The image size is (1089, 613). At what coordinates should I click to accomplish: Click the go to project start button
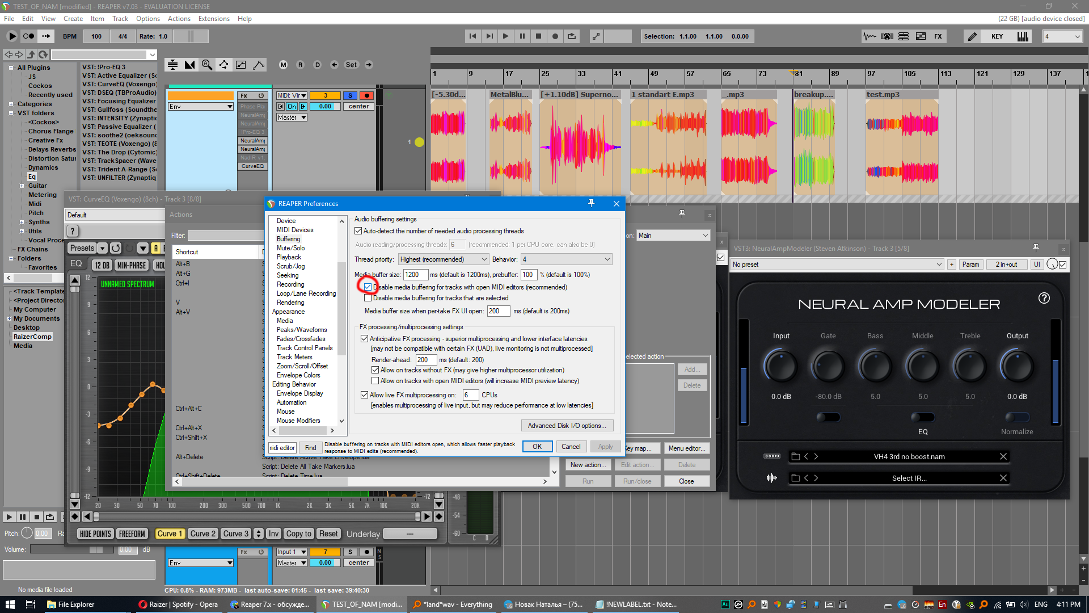pos(472,36)
